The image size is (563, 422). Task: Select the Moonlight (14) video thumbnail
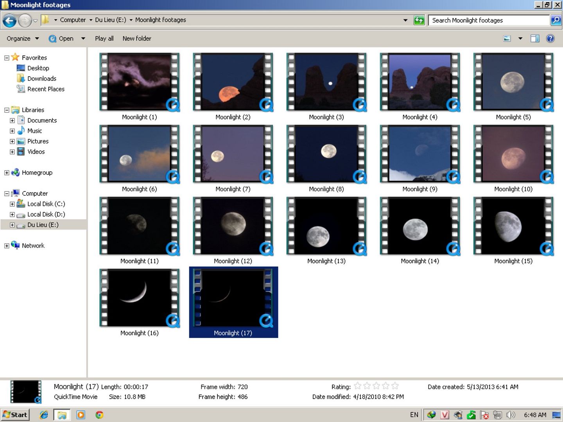[420, 226]
